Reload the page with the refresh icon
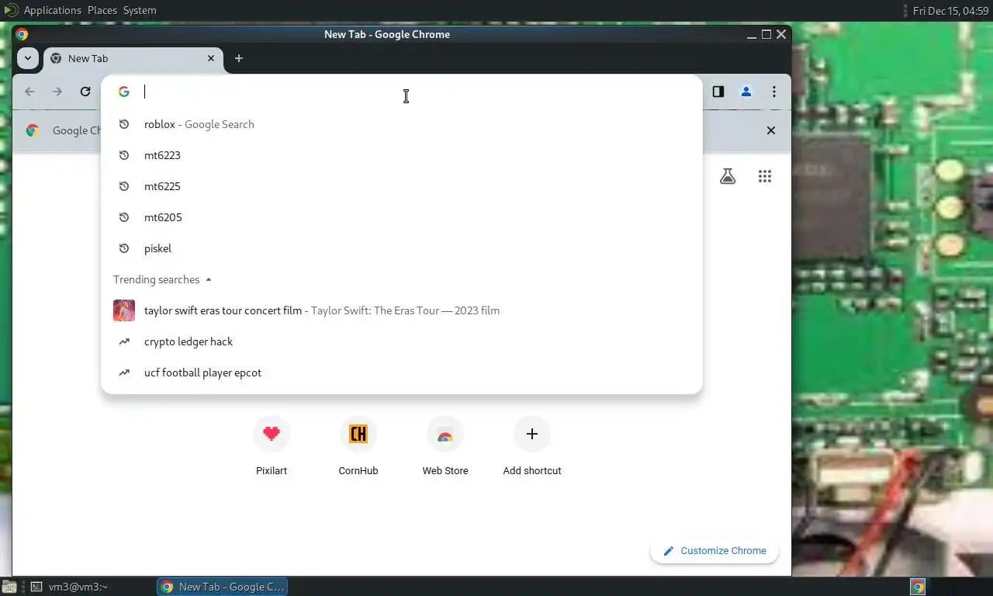The image size is (993, 596). point(85,92)
